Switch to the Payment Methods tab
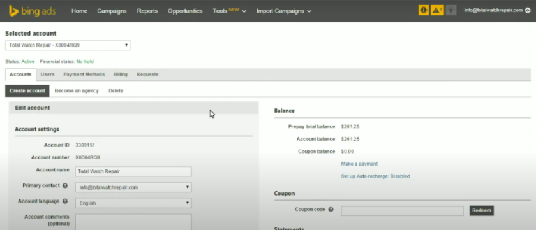Image resolution: width=536 pixels, height=230 pixels. [x=84, y=75]
